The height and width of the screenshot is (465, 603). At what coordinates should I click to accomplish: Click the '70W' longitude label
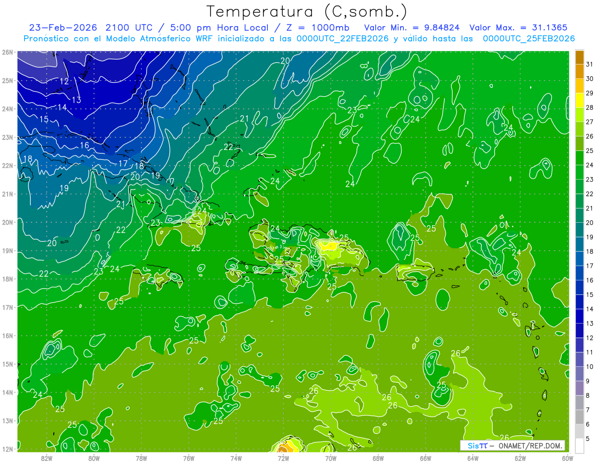(330, 457)
